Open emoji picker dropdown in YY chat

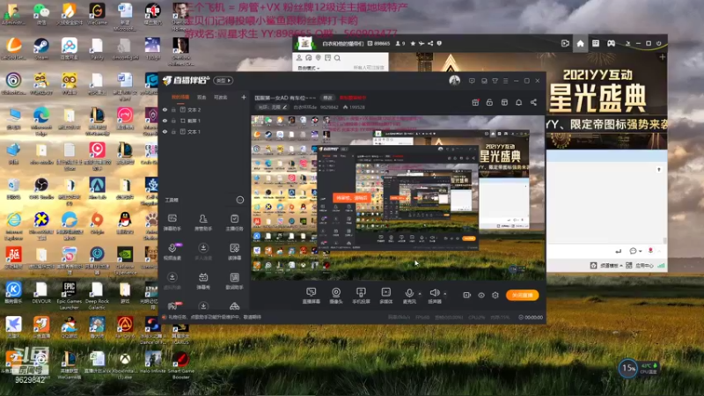[634, 251]
